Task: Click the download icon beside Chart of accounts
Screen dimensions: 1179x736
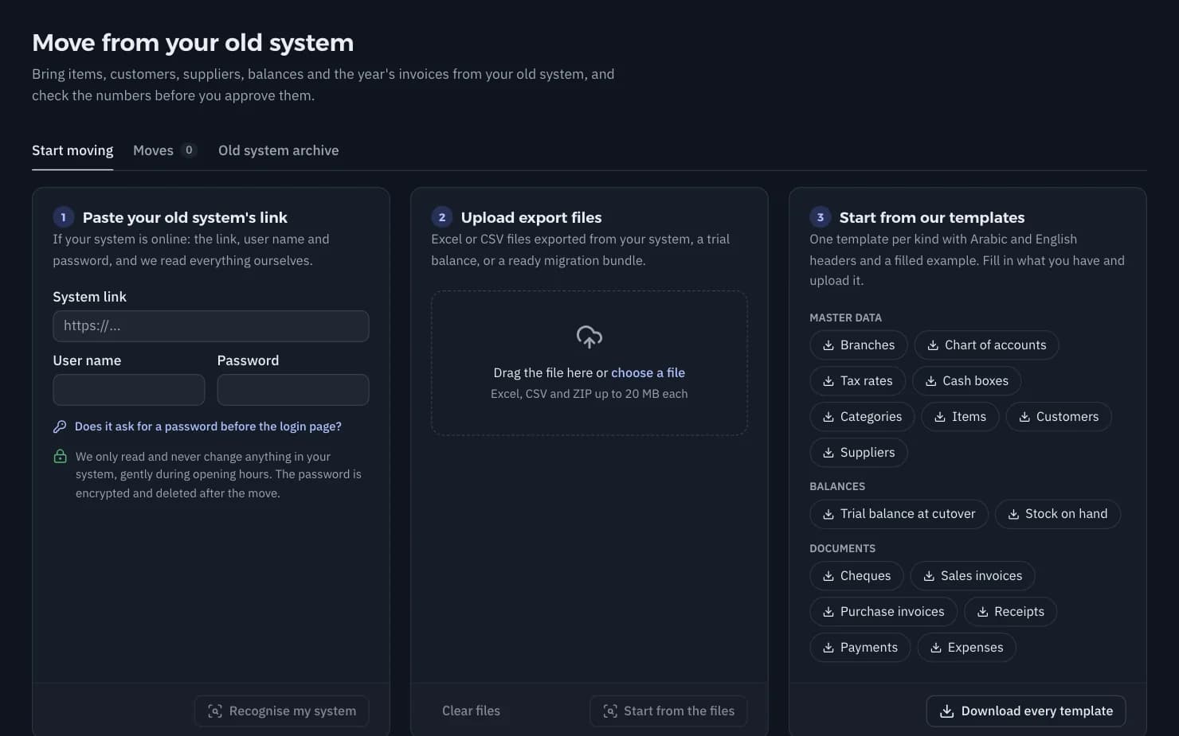Action: [x=933, y=345]
